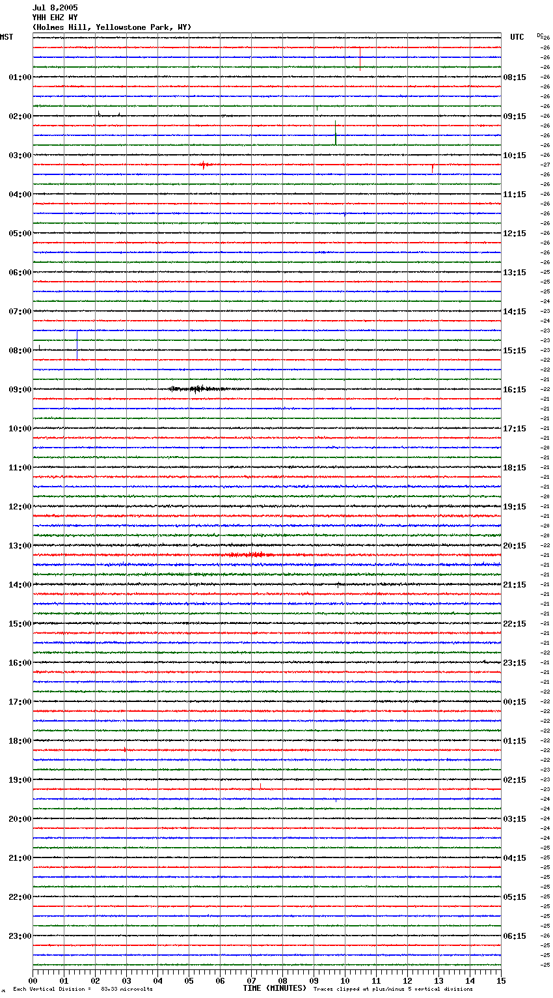Viewport: 553px width, 998px height.
Task: Click minute tick '15' on the x-axis
Action: click(501, 980)
